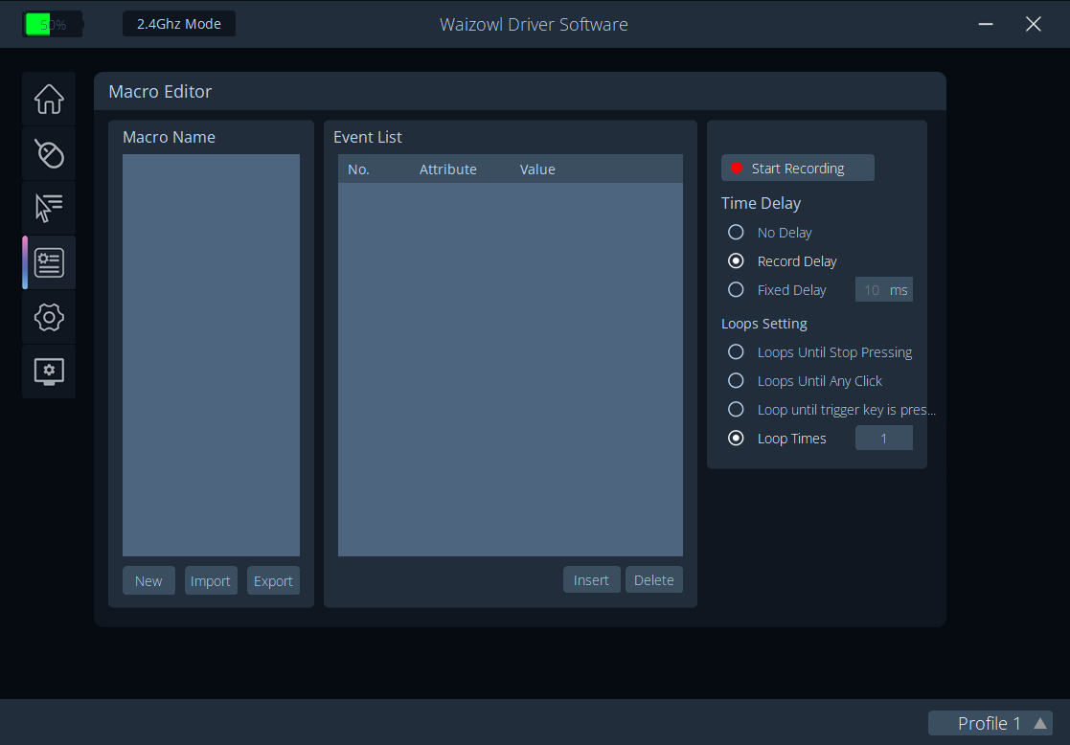1070x745 pixels.
Task: Click the Macro Name list box
Action: click(x=211, y=354)
